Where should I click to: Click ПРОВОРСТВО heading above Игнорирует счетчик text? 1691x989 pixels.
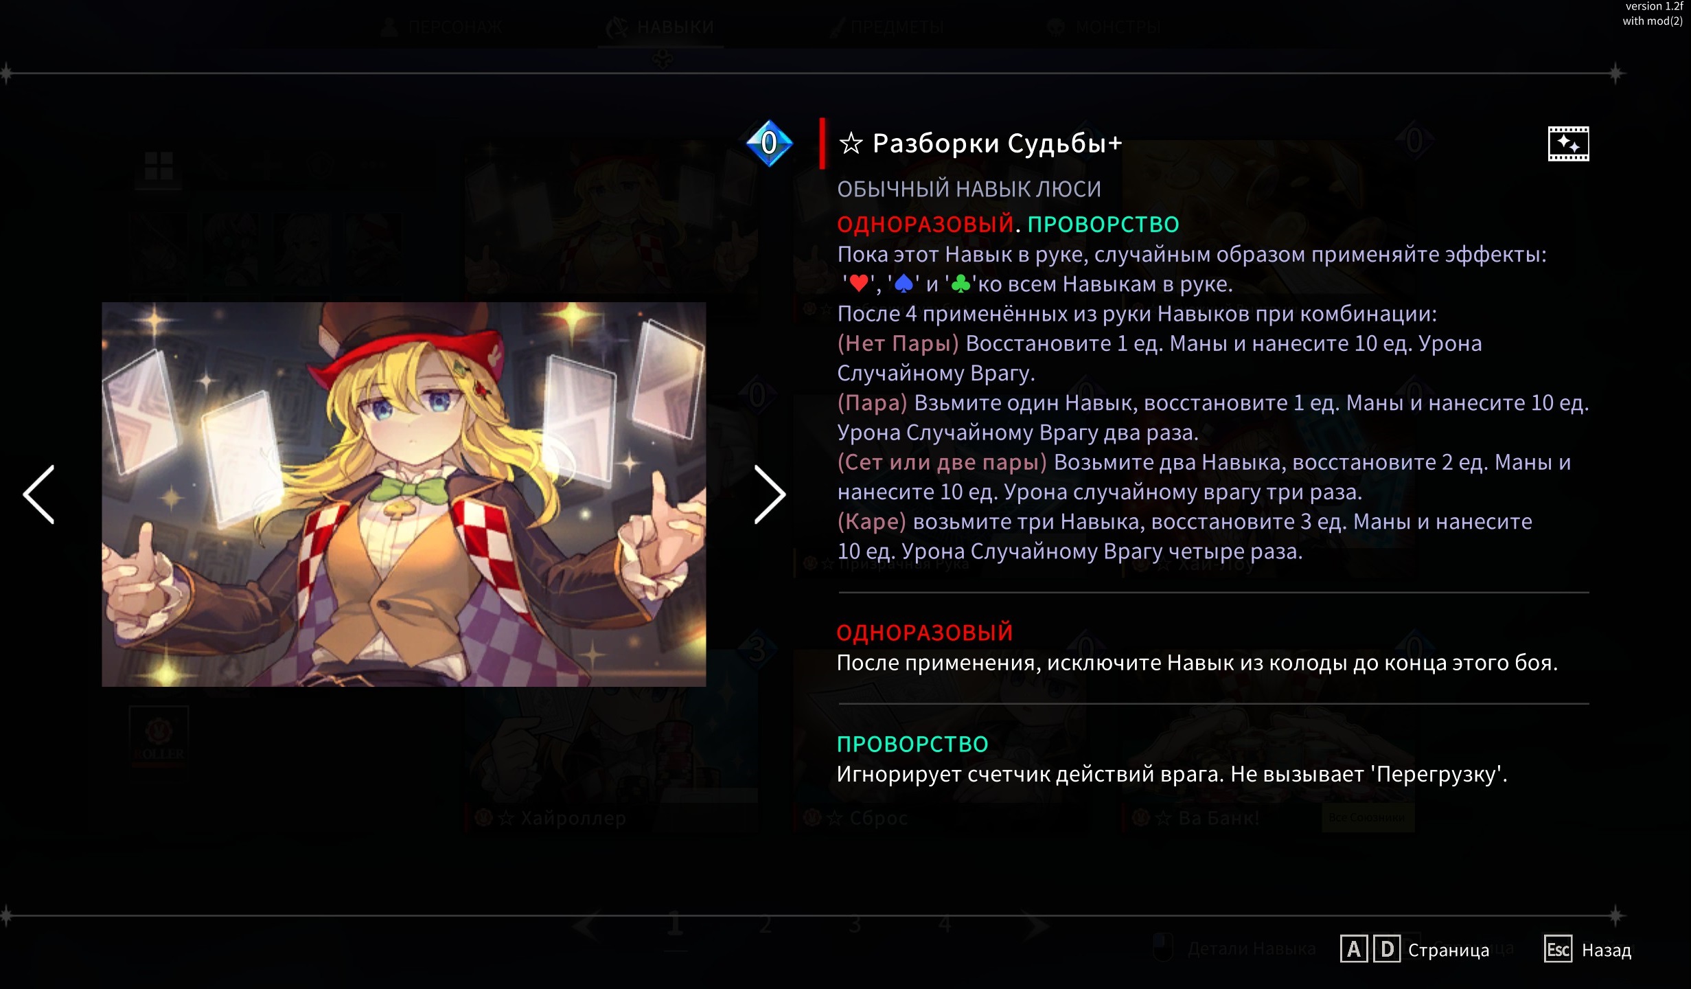click(912, 744)
